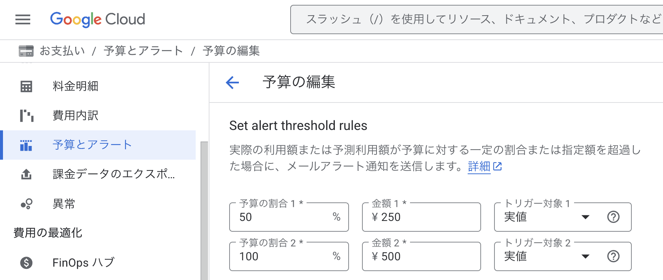
Task: Click the 費用内訳 breakdown icon
Action: (25, 115)
